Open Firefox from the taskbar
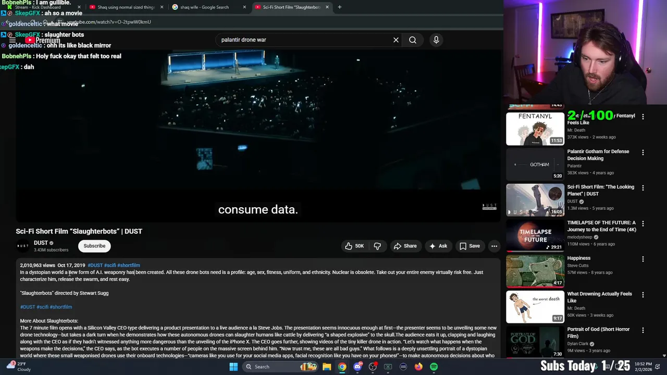 pos(418,367)
